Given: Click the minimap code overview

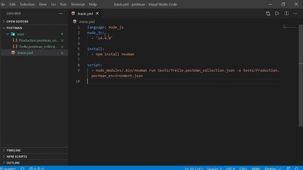Looking at the screenshot, I should (290, 27).
